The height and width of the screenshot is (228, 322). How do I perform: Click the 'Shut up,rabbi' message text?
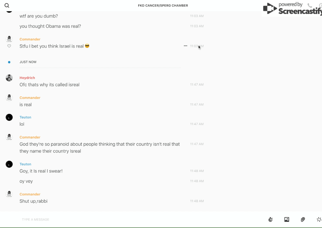click(34, 201)
